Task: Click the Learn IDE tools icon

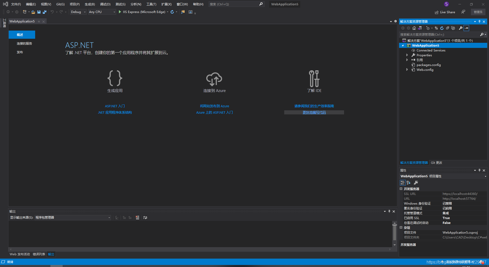Action: pyautogui.click(x=314, y=78)
